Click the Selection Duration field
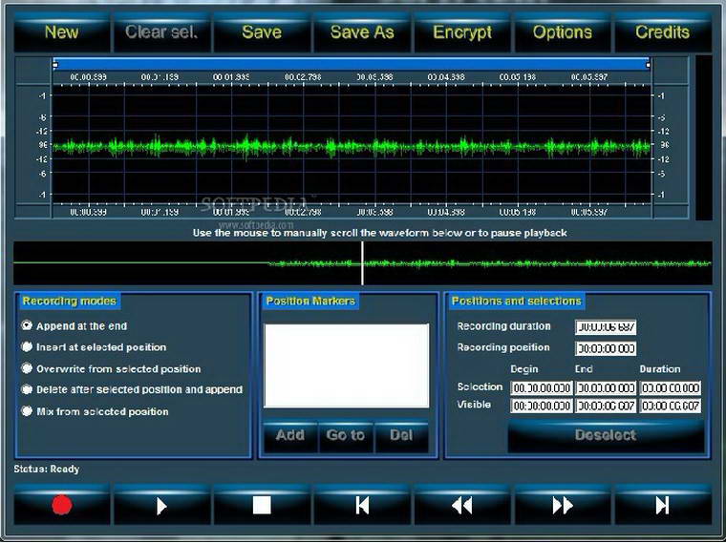Image resolution: width=726 pixels, height=543 pixels. [x=670, y=387]
